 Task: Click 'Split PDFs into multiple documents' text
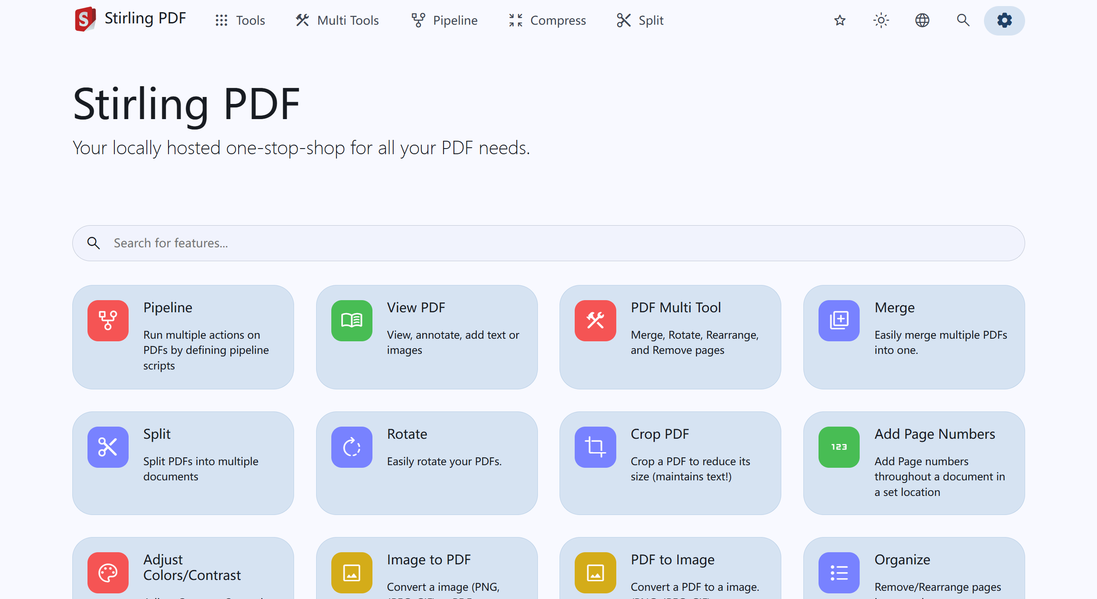[x=201, y=469]
